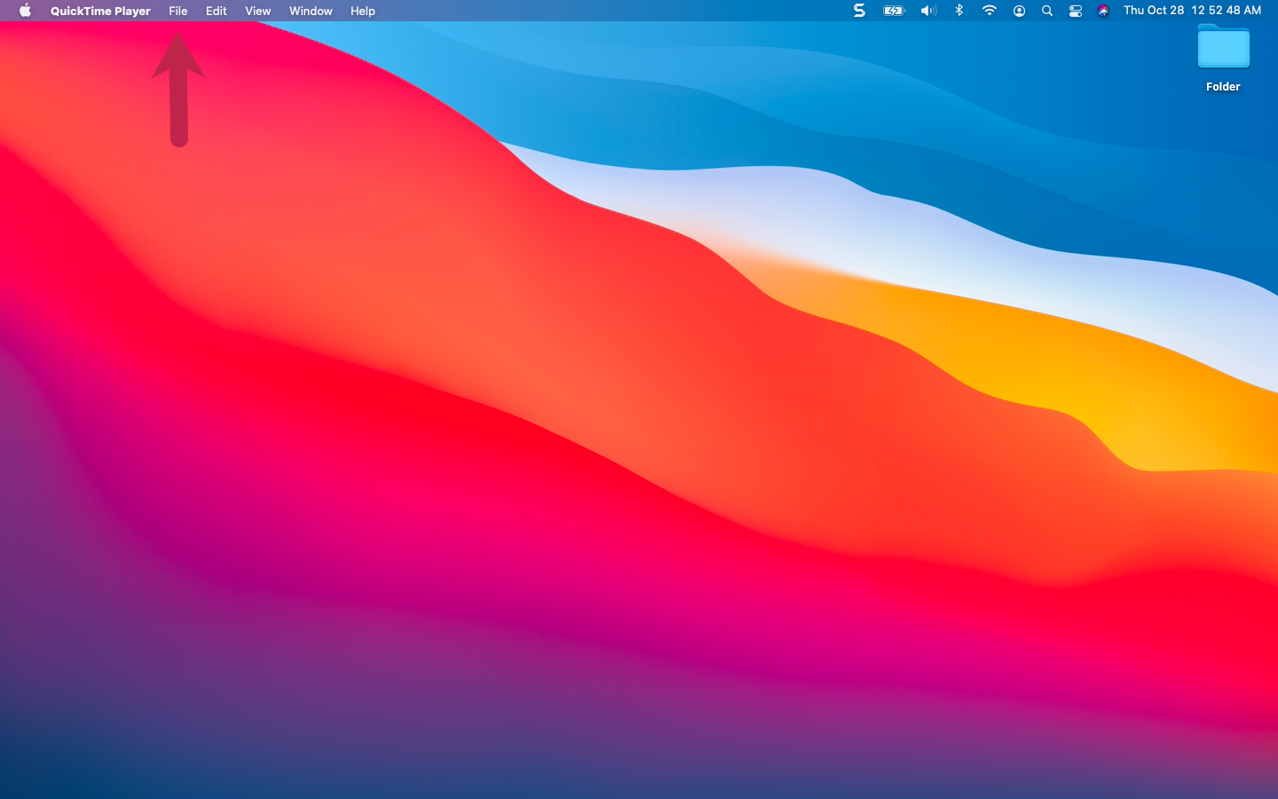Open the Bluetooth status menu
This screenshot has height=799, width=1278.
pos(958,11)
